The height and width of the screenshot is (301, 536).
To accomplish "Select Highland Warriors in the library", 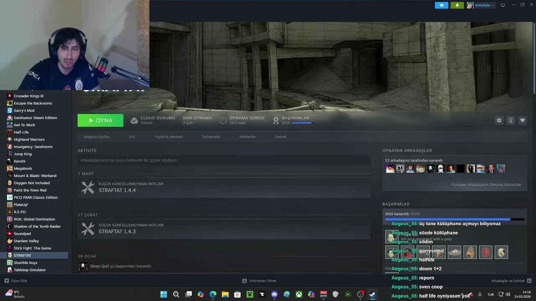I will click(x=29, y=140).
